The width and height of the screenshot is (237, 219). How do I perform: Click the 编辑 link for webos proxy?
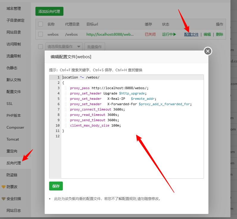[207, 34]
